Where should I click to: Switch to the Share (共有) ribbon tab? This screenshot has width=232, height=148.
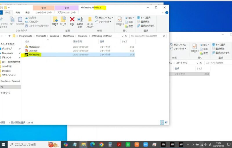click(18, 13)
